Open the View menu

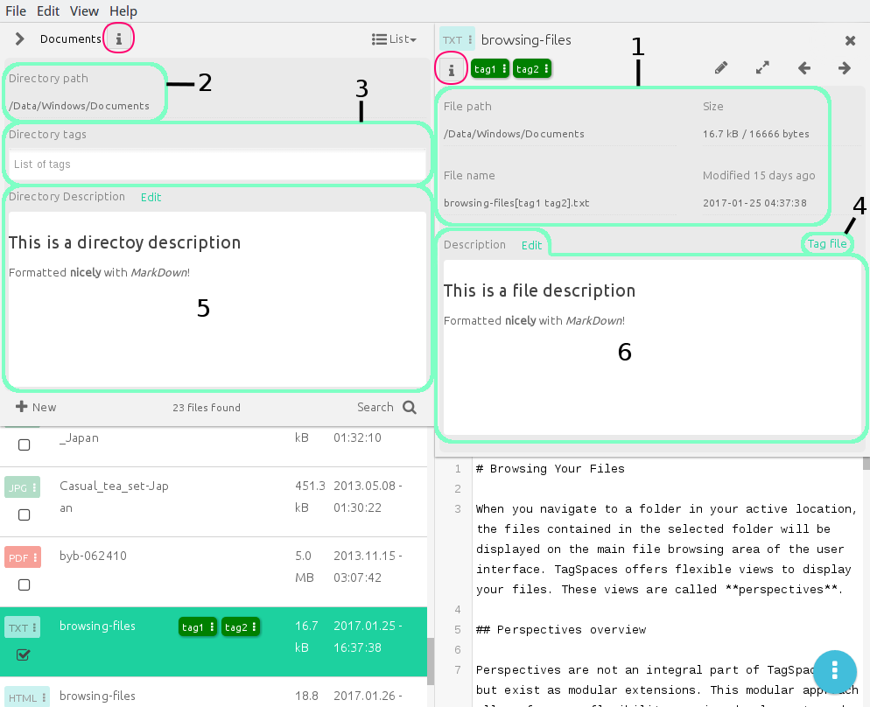[84, 11]
